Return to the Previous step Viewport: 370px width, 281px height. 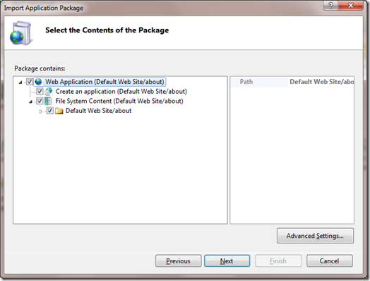tap(178, 261)
